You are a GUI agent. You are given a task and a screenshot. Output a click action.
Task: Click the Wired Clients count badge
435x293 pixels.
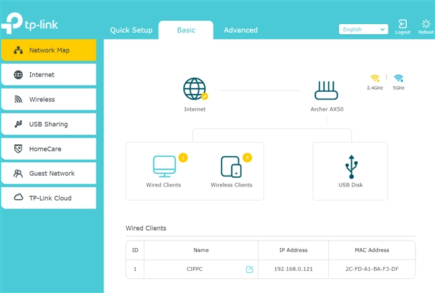pyautogui.click(x=183, y=158)
